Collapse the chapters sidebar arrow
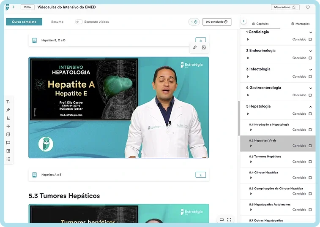The width and height of the screenshot is (320, 227). tap(243, 21)
